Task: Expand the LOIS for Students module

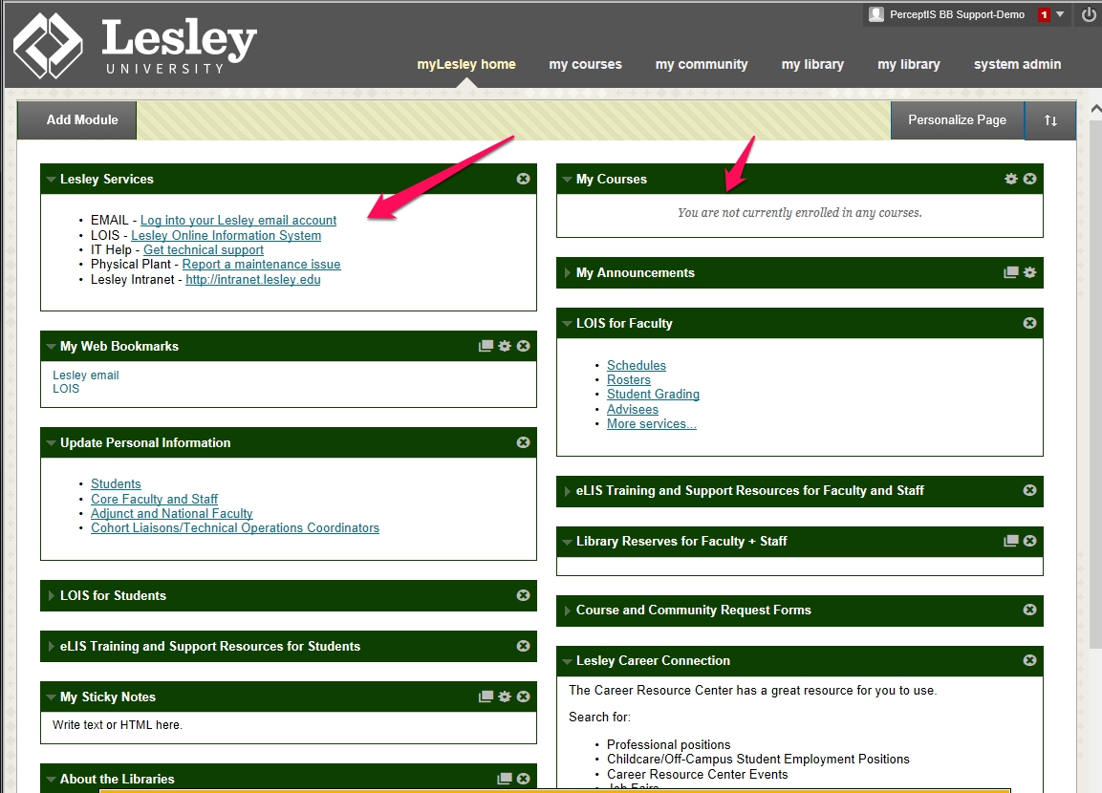Action: coord(51,595)
